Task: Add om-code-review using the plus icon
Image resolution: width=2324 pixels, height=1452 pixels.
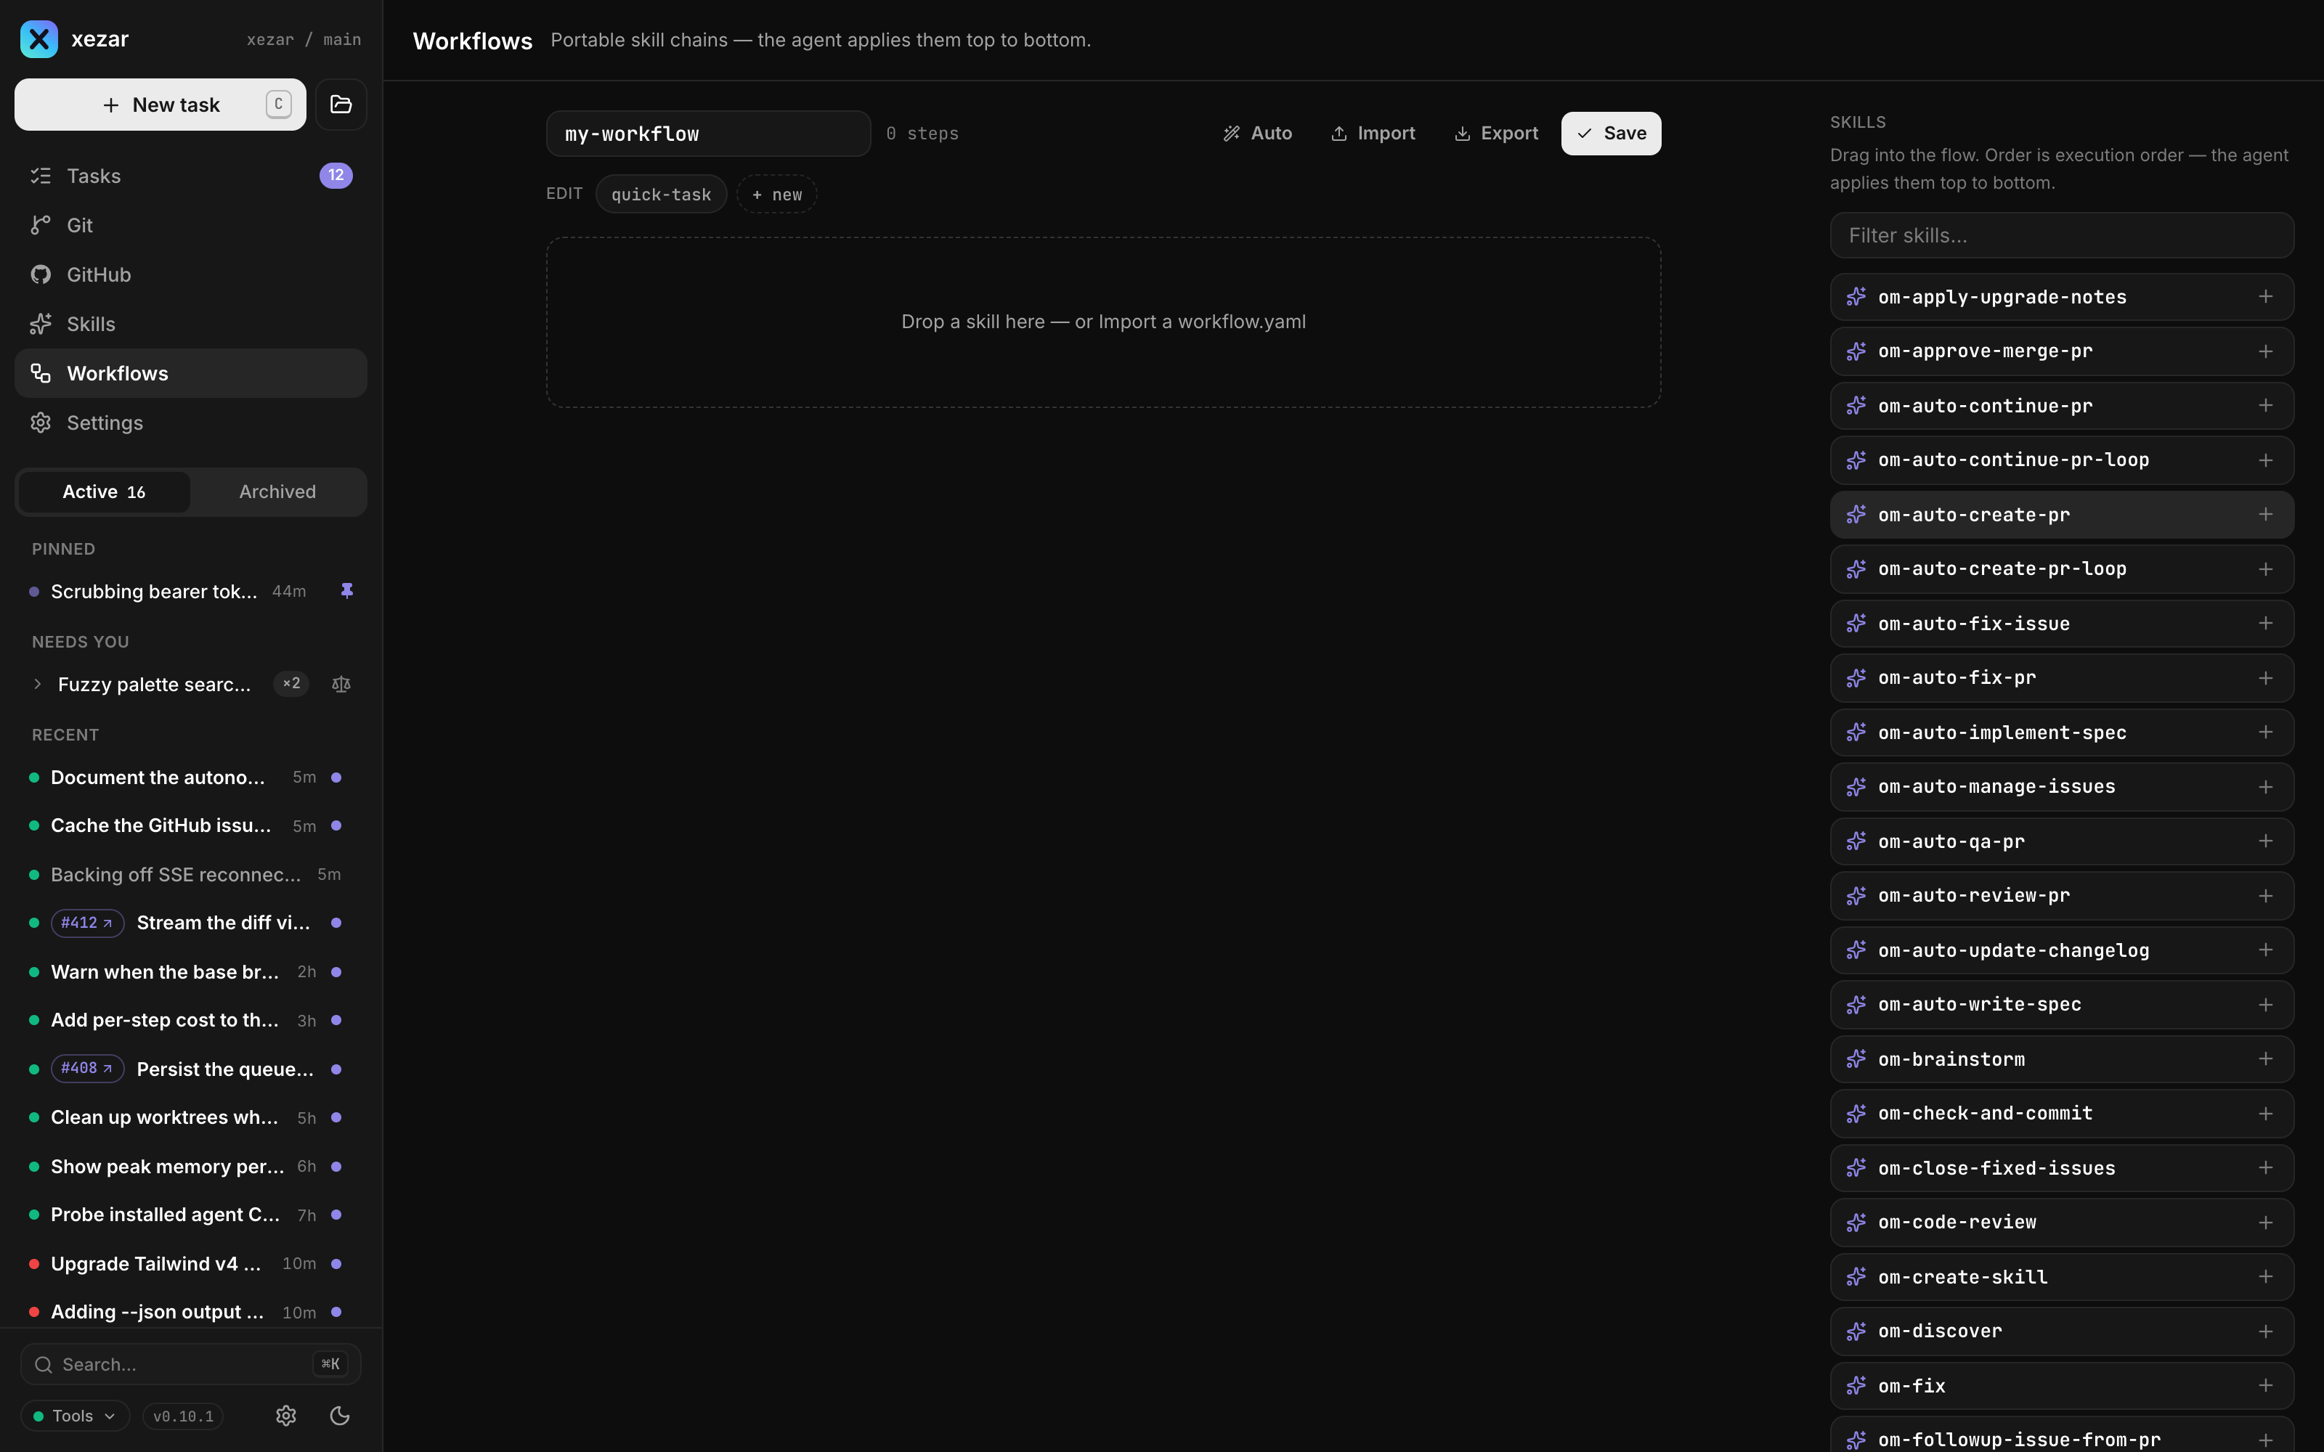Action: (2265, 1223)
